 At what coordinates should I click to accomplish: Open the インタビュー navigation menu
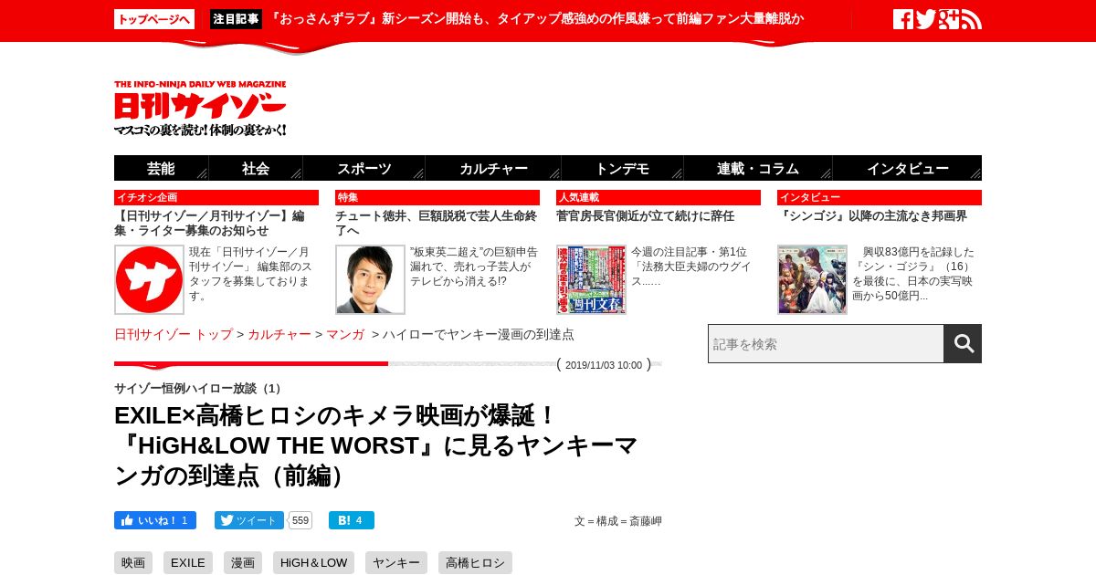907,168
